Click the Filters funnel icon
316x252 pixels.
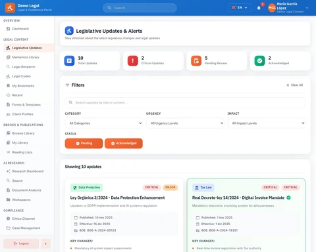67,85
